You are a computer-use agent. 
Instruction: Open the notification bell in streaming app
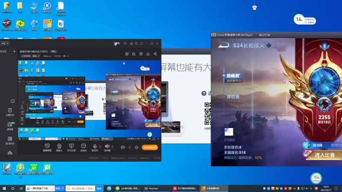tap(148, 54)
